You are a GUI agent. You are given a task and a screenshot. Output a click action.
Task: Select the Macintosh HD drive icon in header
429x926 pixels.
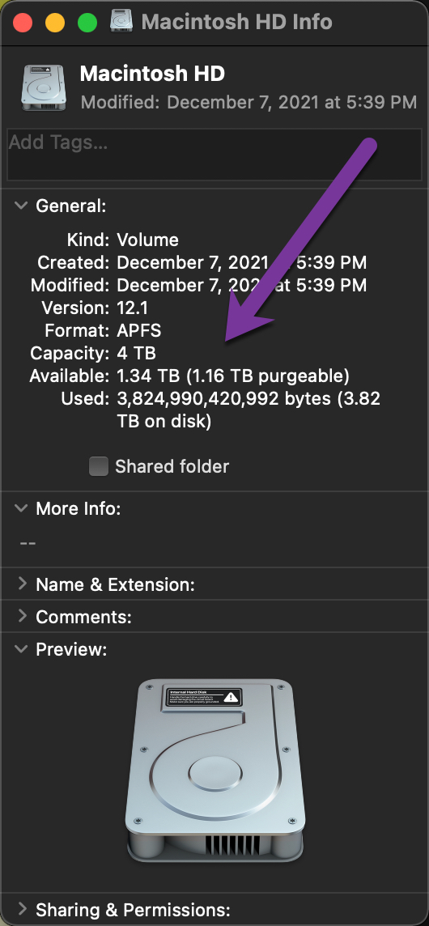45,87
